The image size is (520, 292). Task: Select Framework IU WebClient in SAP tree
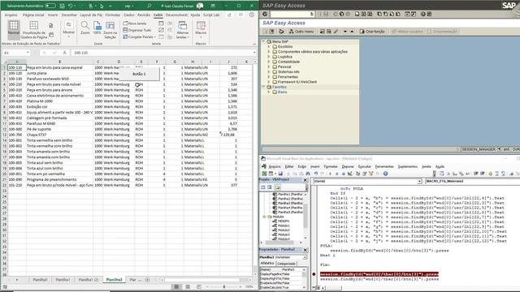click(x=297, y=82)
